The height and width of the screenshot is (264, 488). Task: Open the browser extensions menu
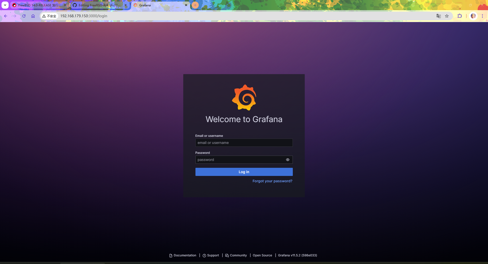pyautogui.click(x=460, y=16)
